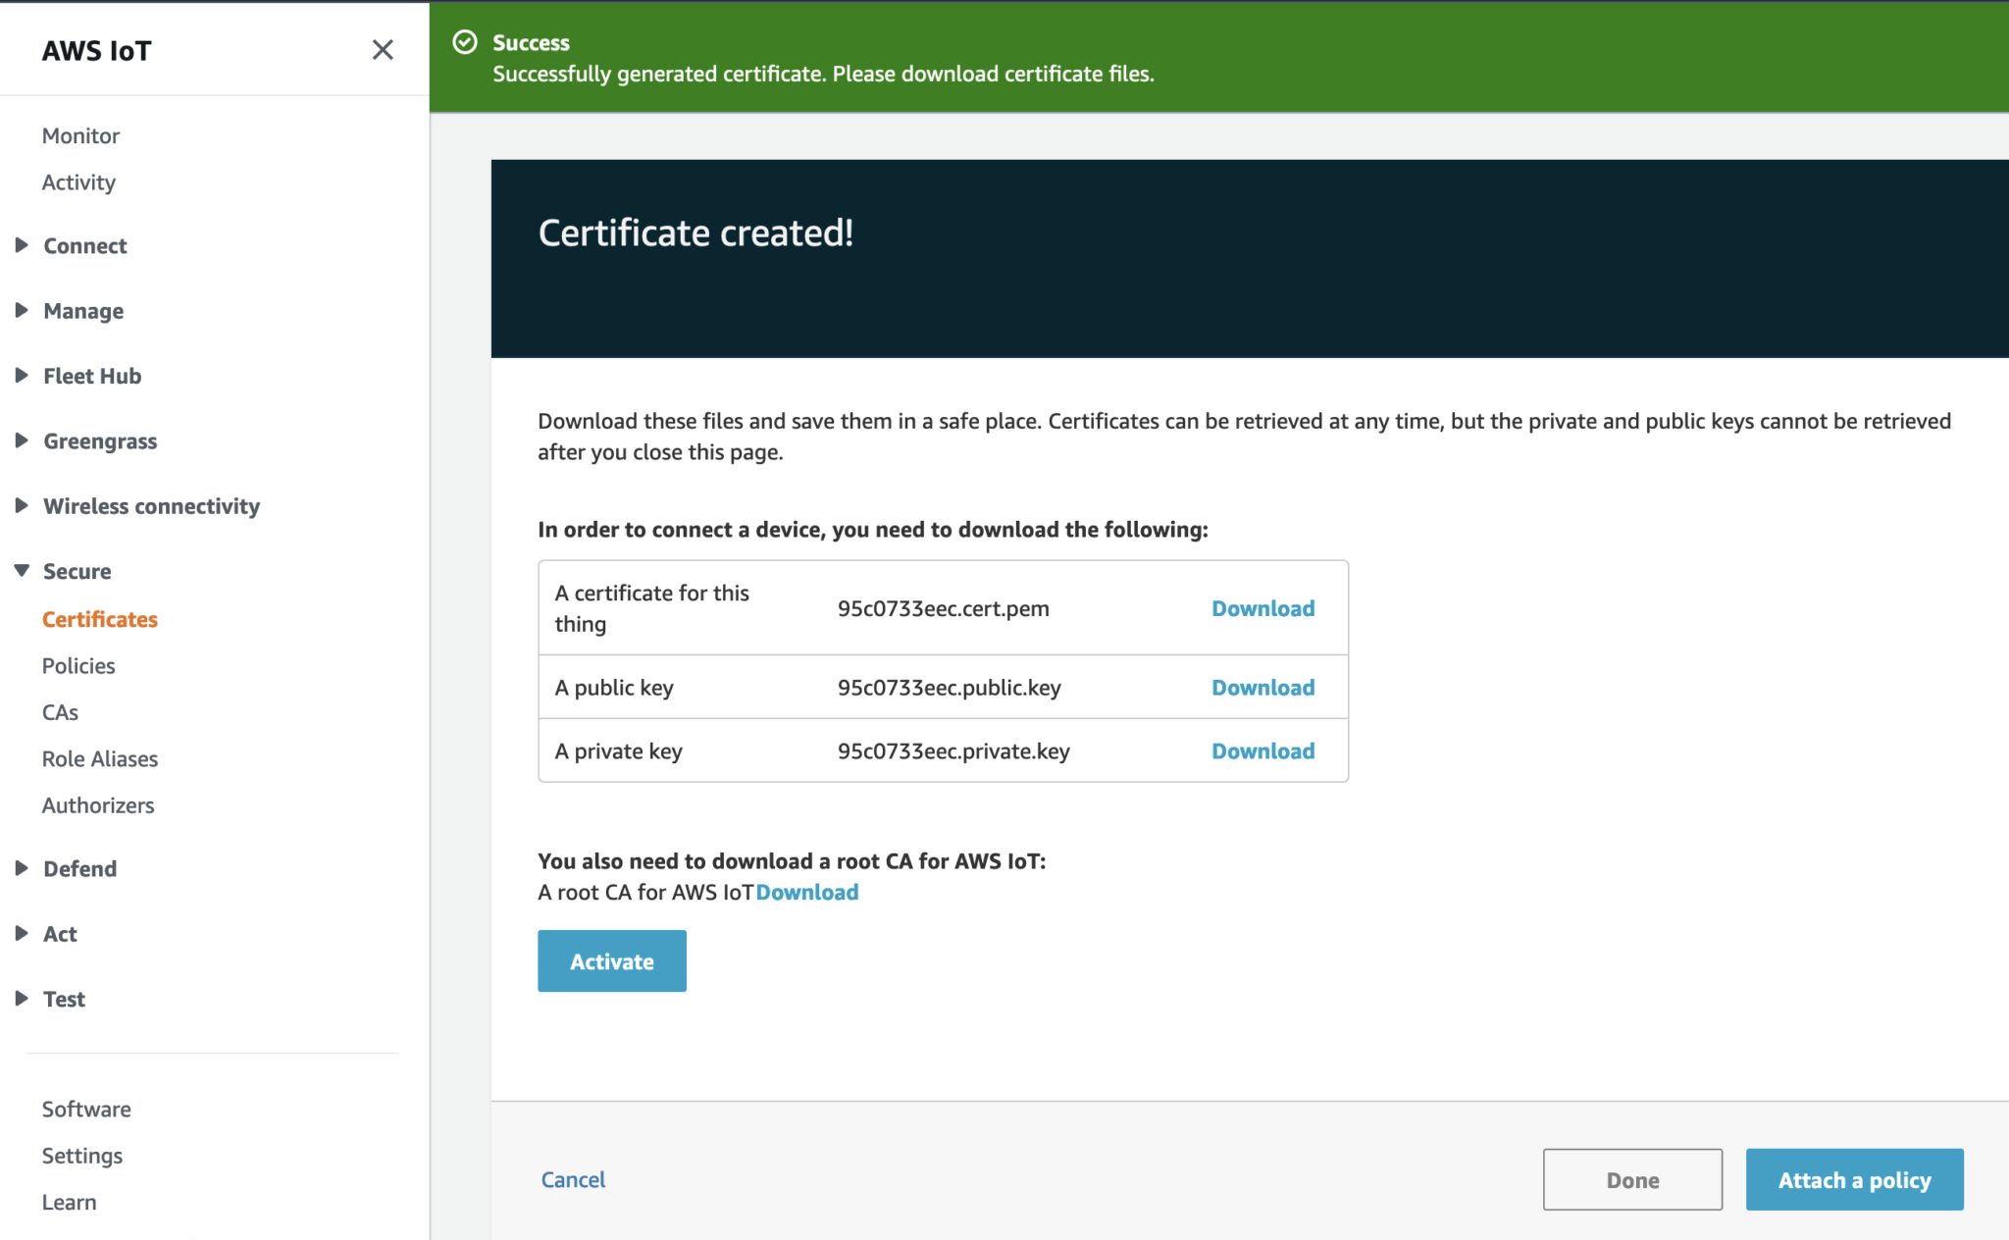Open CAs under Secure
This screenshot has width=2009, height=1240.
[60, 712]
